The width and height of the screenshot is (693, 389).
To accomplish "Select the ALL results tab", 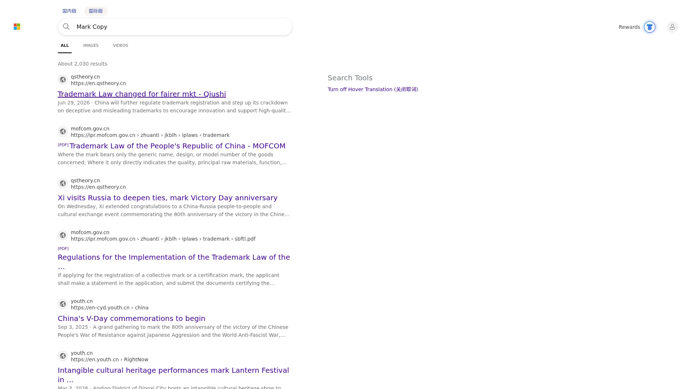I will pyautogui.click(x=65, y=45).
